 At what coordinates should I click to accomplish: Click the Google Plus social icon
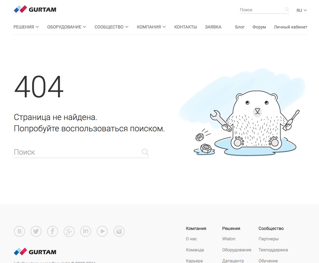pyautogui.click(x=69, y=231)
